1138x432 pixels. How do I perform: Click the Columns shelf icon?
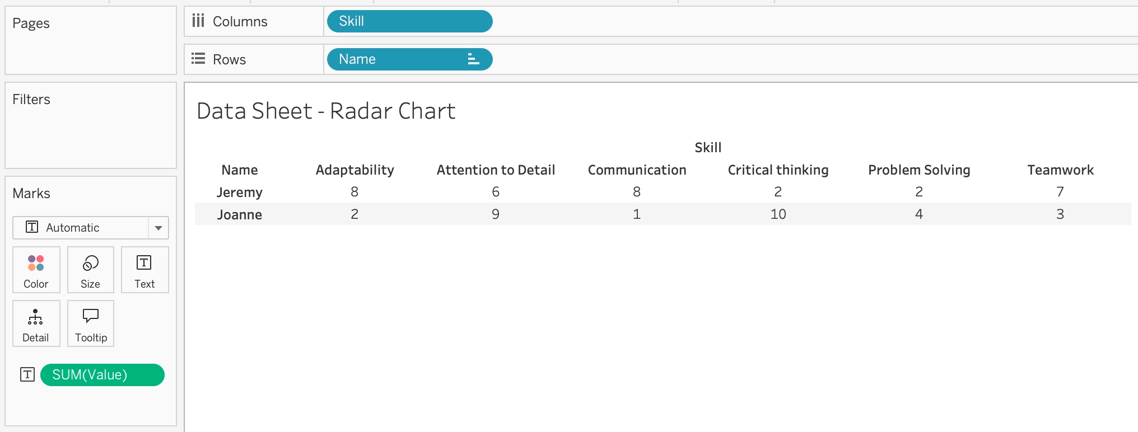(x=198, y=21)
